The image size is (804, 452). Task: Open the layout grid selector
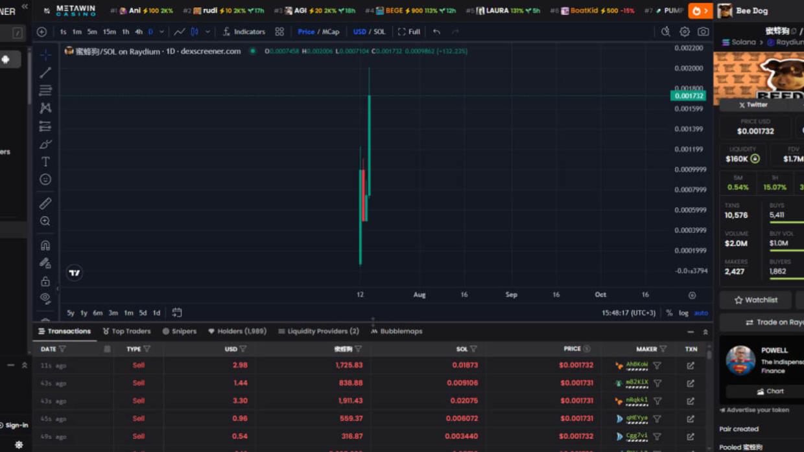click(x=279, y=32)
